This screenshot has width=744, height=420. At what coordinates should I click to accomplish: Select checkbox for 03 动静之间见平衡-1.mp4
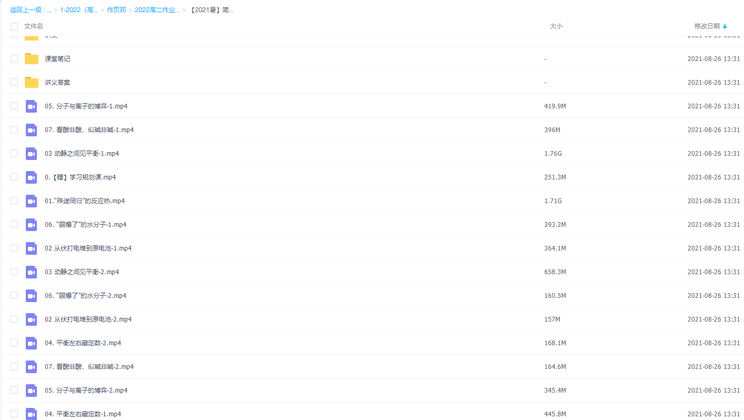[14, 154]
